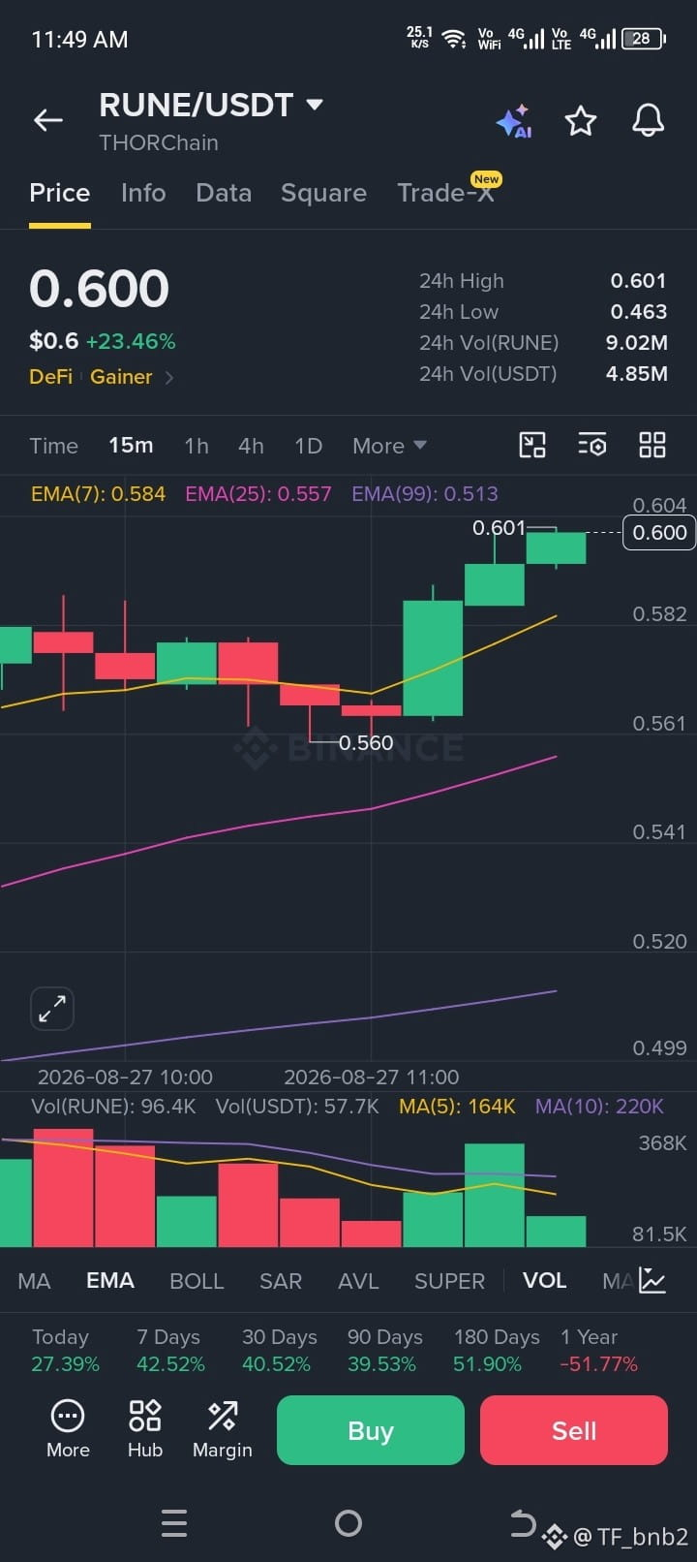This screenshot has height=1562, width=697.
Task: Switch to the Data tab
Action: 224,193
